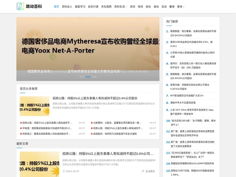Select the first carousel slide indicator
Screen dimensions: 236x177
82,77
